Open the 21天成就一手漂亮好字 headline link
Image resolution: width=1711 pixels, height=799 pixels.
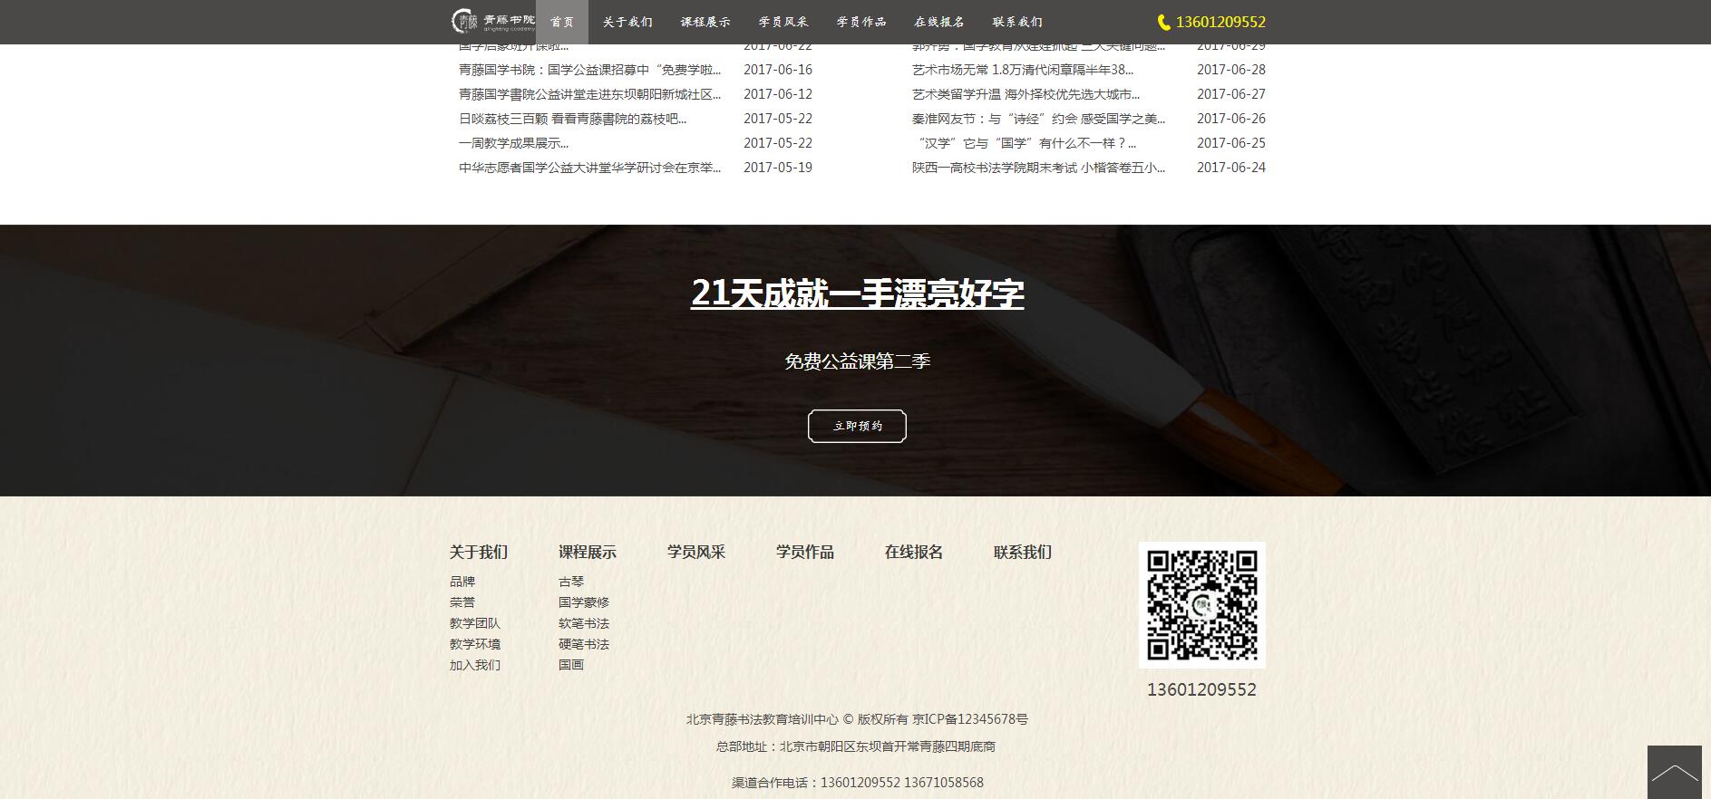pyautogui.click(x=857, y=294)
